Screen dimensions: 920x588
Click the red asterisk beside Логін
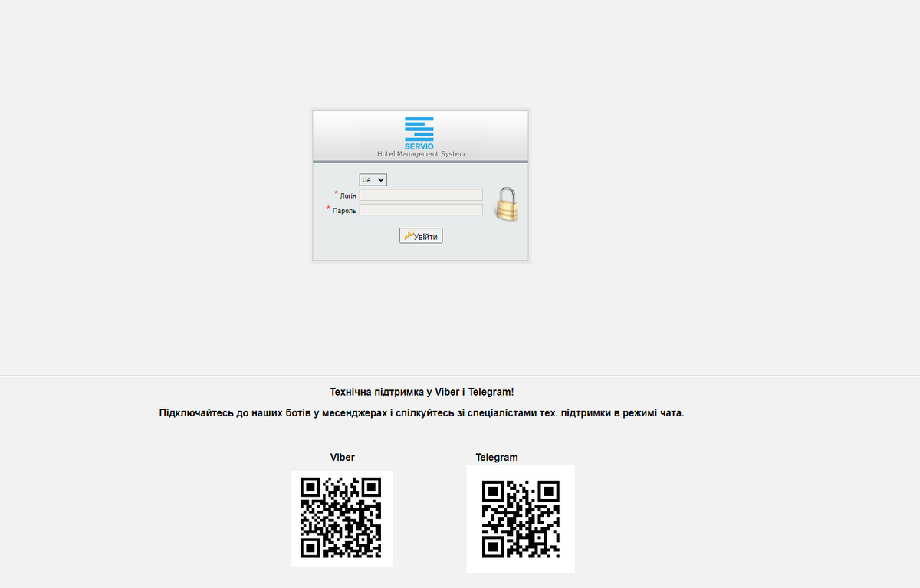(x=336, y=193)
